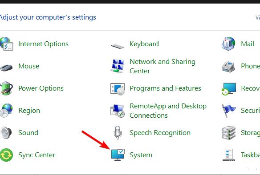The width and height of the screenshot is (260, 175).
Task: Click the Speech Recognition link
Action: pos(160,133)
